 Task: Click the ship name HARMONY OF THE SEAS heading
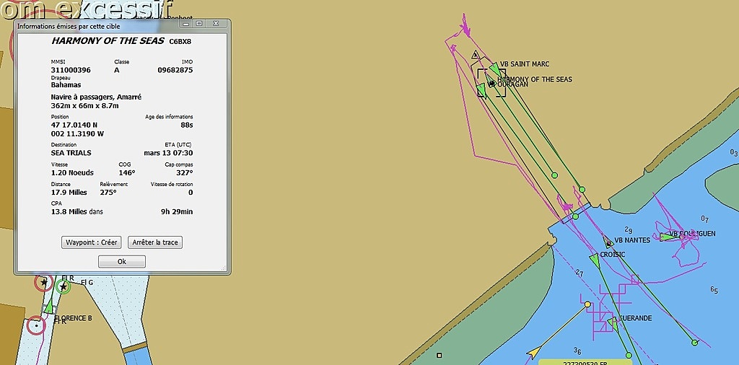tap(108, 40)
